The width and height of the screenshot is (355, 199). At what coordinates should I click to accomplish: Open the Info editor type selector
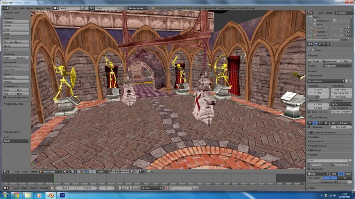[x=6, y=8]
